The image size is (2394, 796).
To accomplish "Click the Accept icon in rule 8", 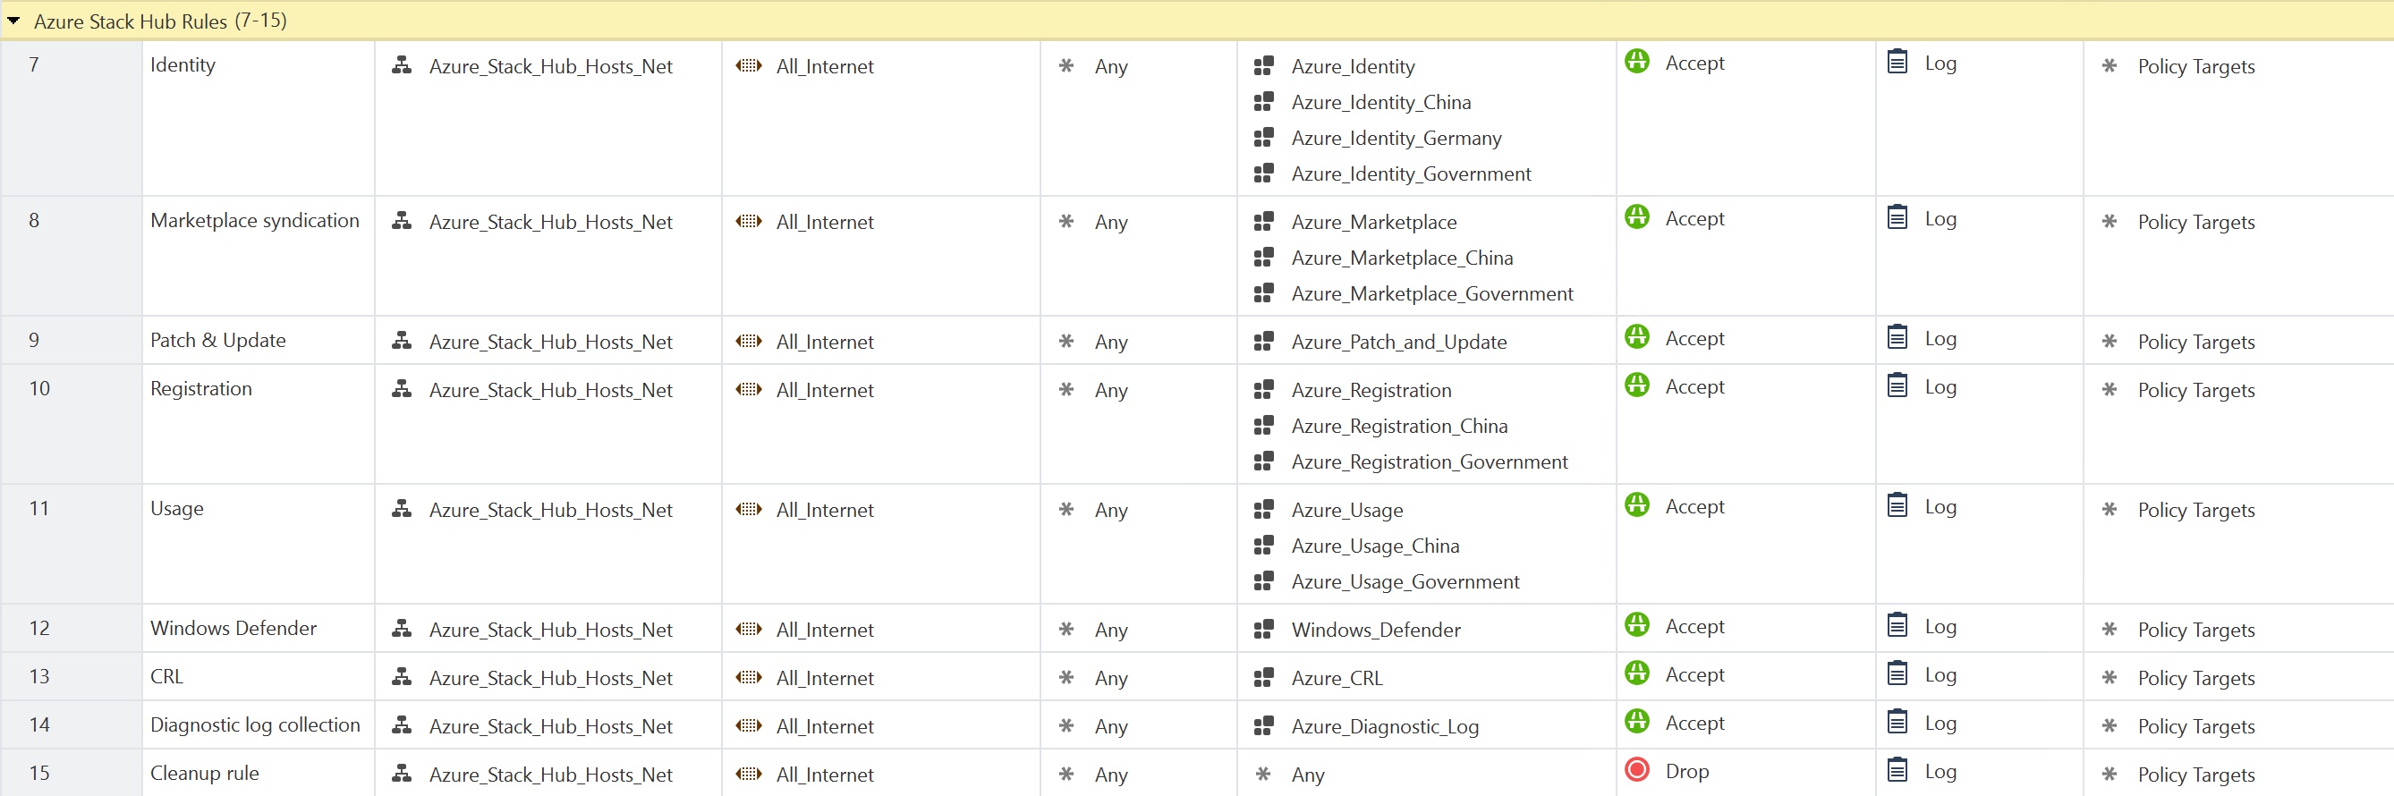I will pyautogui.click(x=1636, y=218).
